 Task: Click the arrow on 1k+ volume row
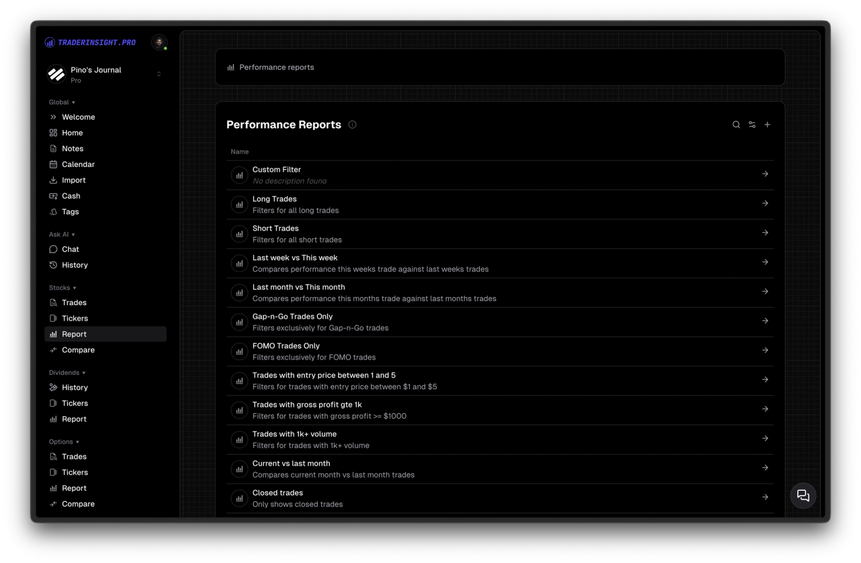tap(765, 438)
